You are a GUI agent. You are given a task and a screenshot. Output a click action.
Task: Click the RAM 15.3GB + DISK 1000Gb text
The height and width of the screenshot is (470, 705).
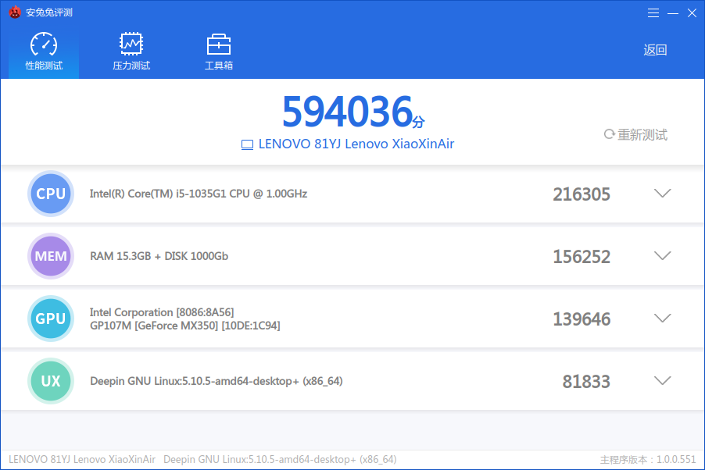click(159, 256)
